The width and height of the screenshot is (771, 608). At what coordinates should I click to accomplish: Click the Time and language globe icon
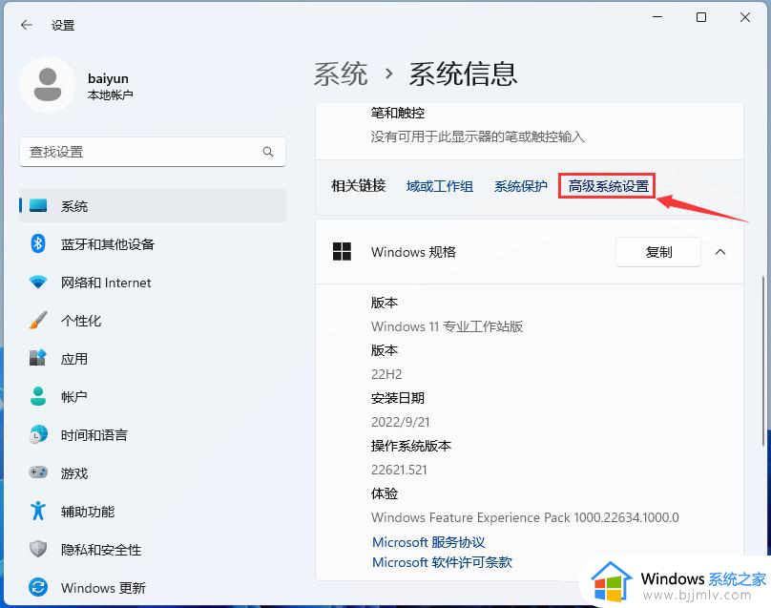(38, 434)
